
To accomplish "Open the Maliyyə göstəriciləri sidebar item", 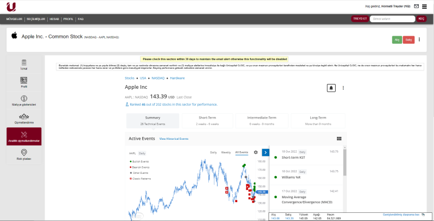I will click(x=24, y=100).
